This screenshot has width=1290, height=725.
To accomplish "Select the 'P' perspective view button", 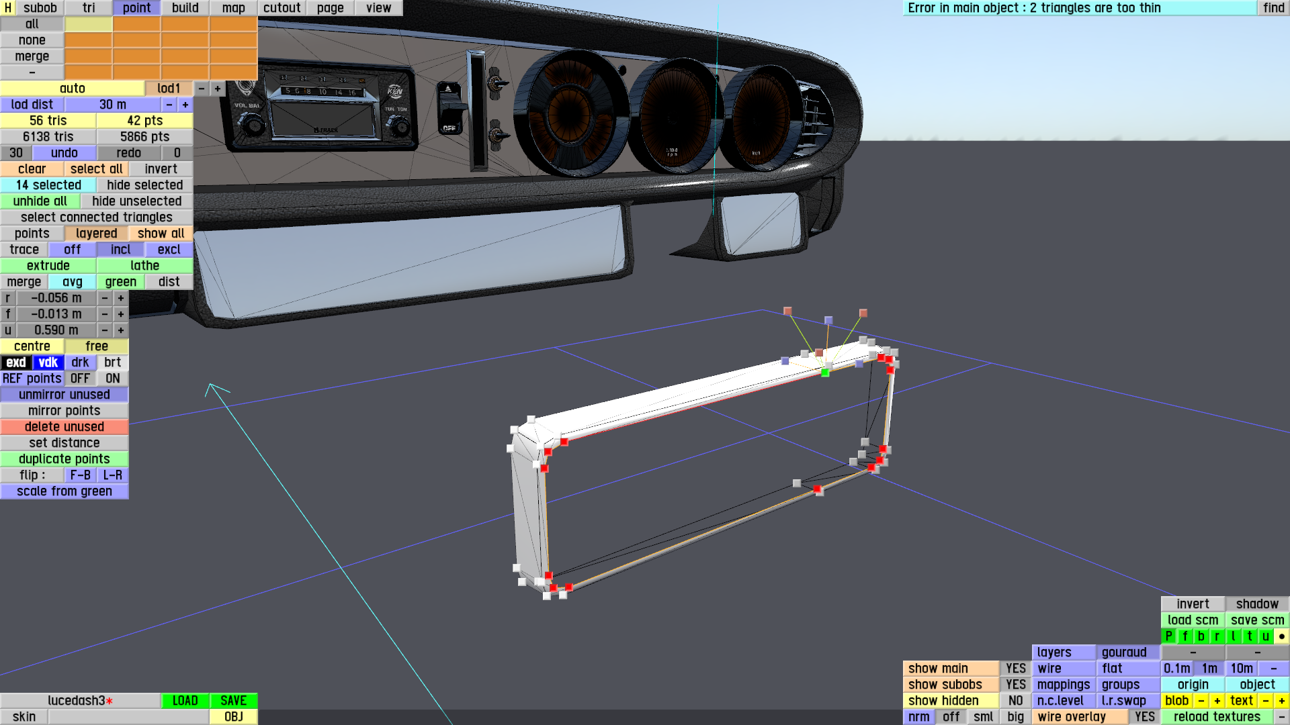I will click(1168, 636).
